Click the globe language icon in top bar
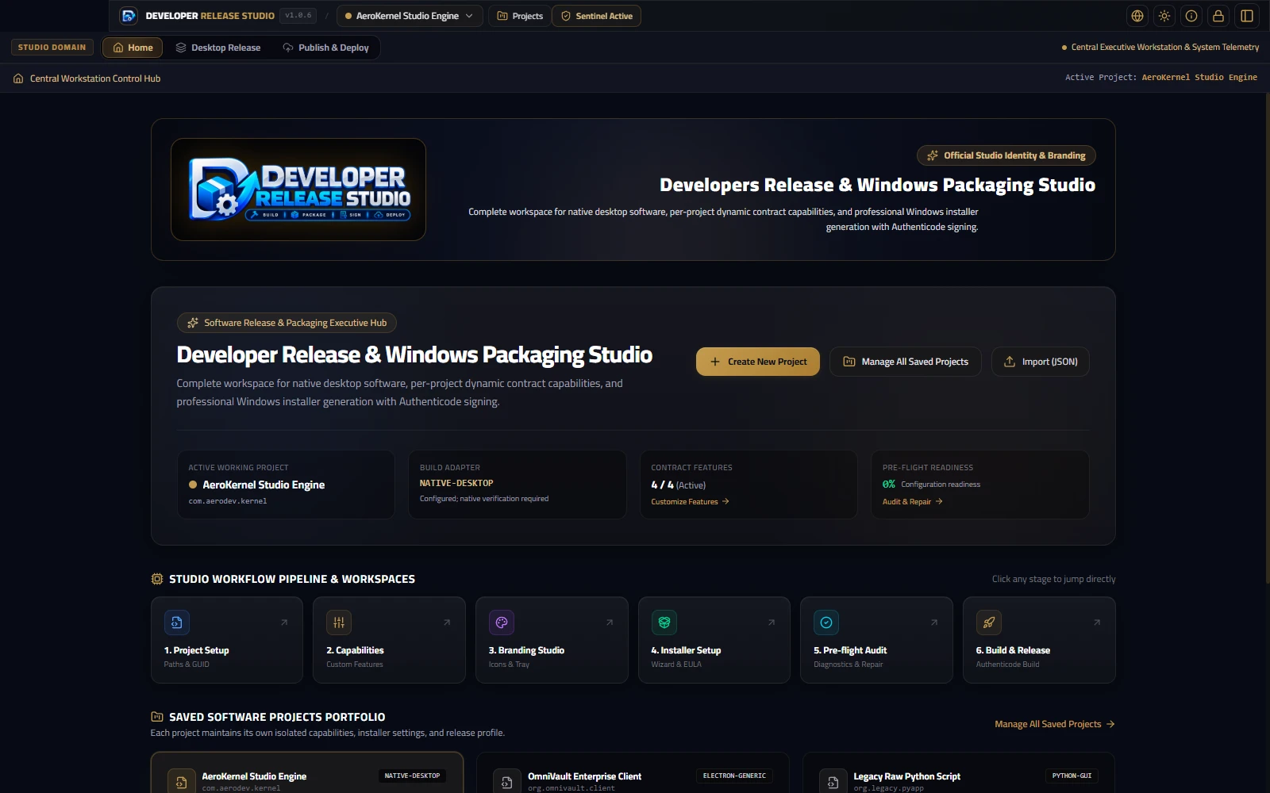This screenshot has width=1270, height=793. point(1137,16)
